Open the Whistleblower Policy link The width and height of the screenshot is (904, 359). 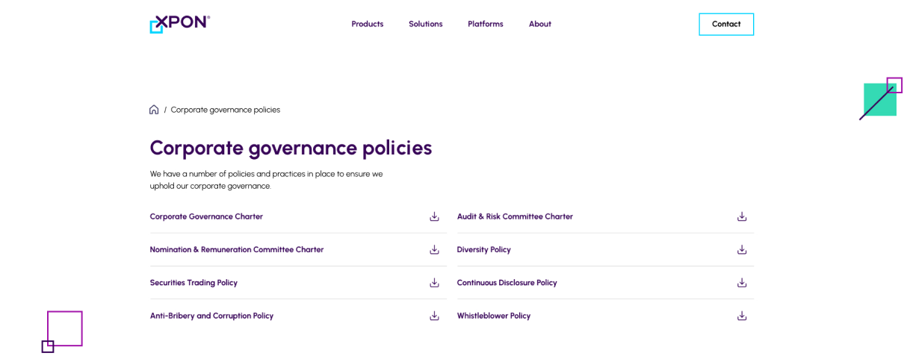[493, 316]
